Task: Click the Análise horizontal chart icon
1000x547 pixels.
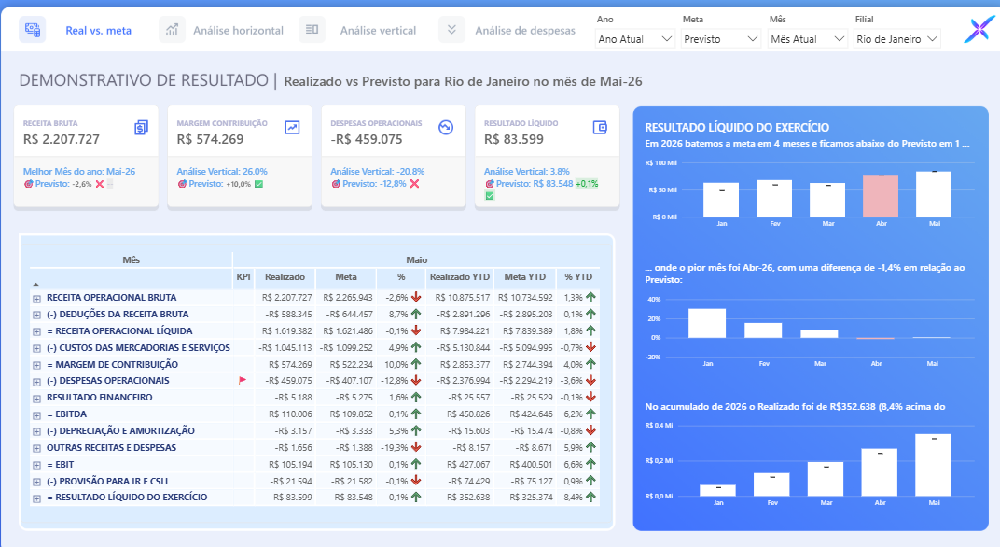Action: [x=172, y=30]
